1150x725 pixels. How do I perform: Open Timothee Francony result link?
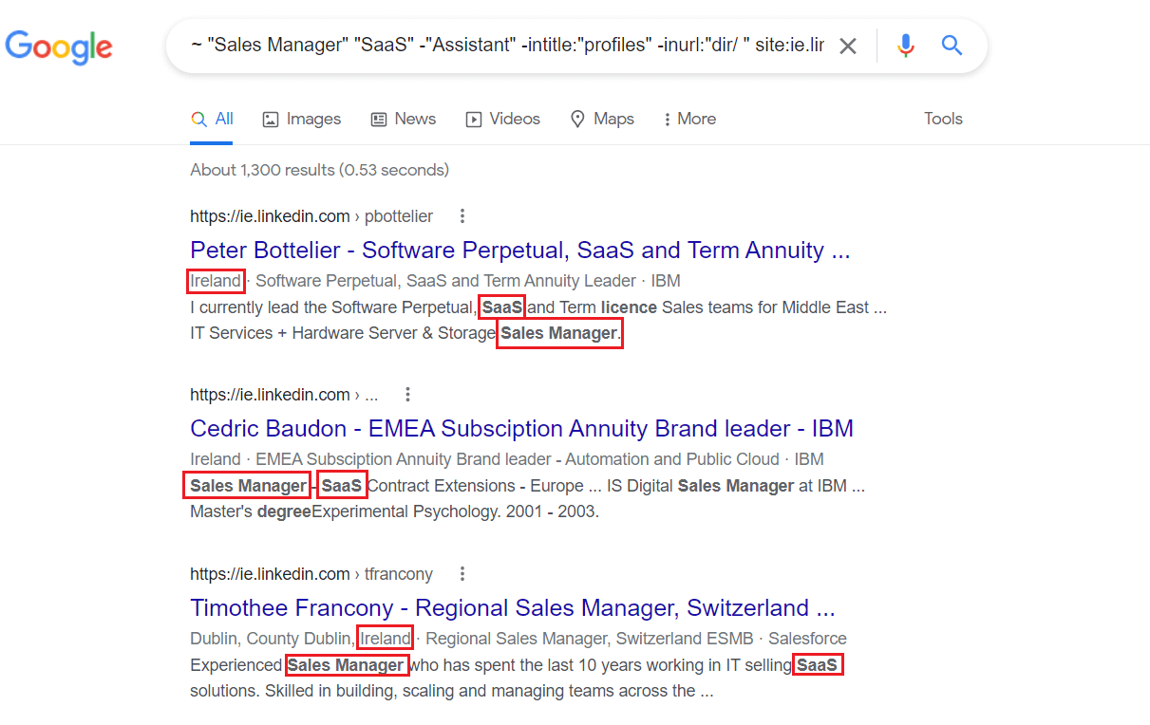tap(513, 607)
